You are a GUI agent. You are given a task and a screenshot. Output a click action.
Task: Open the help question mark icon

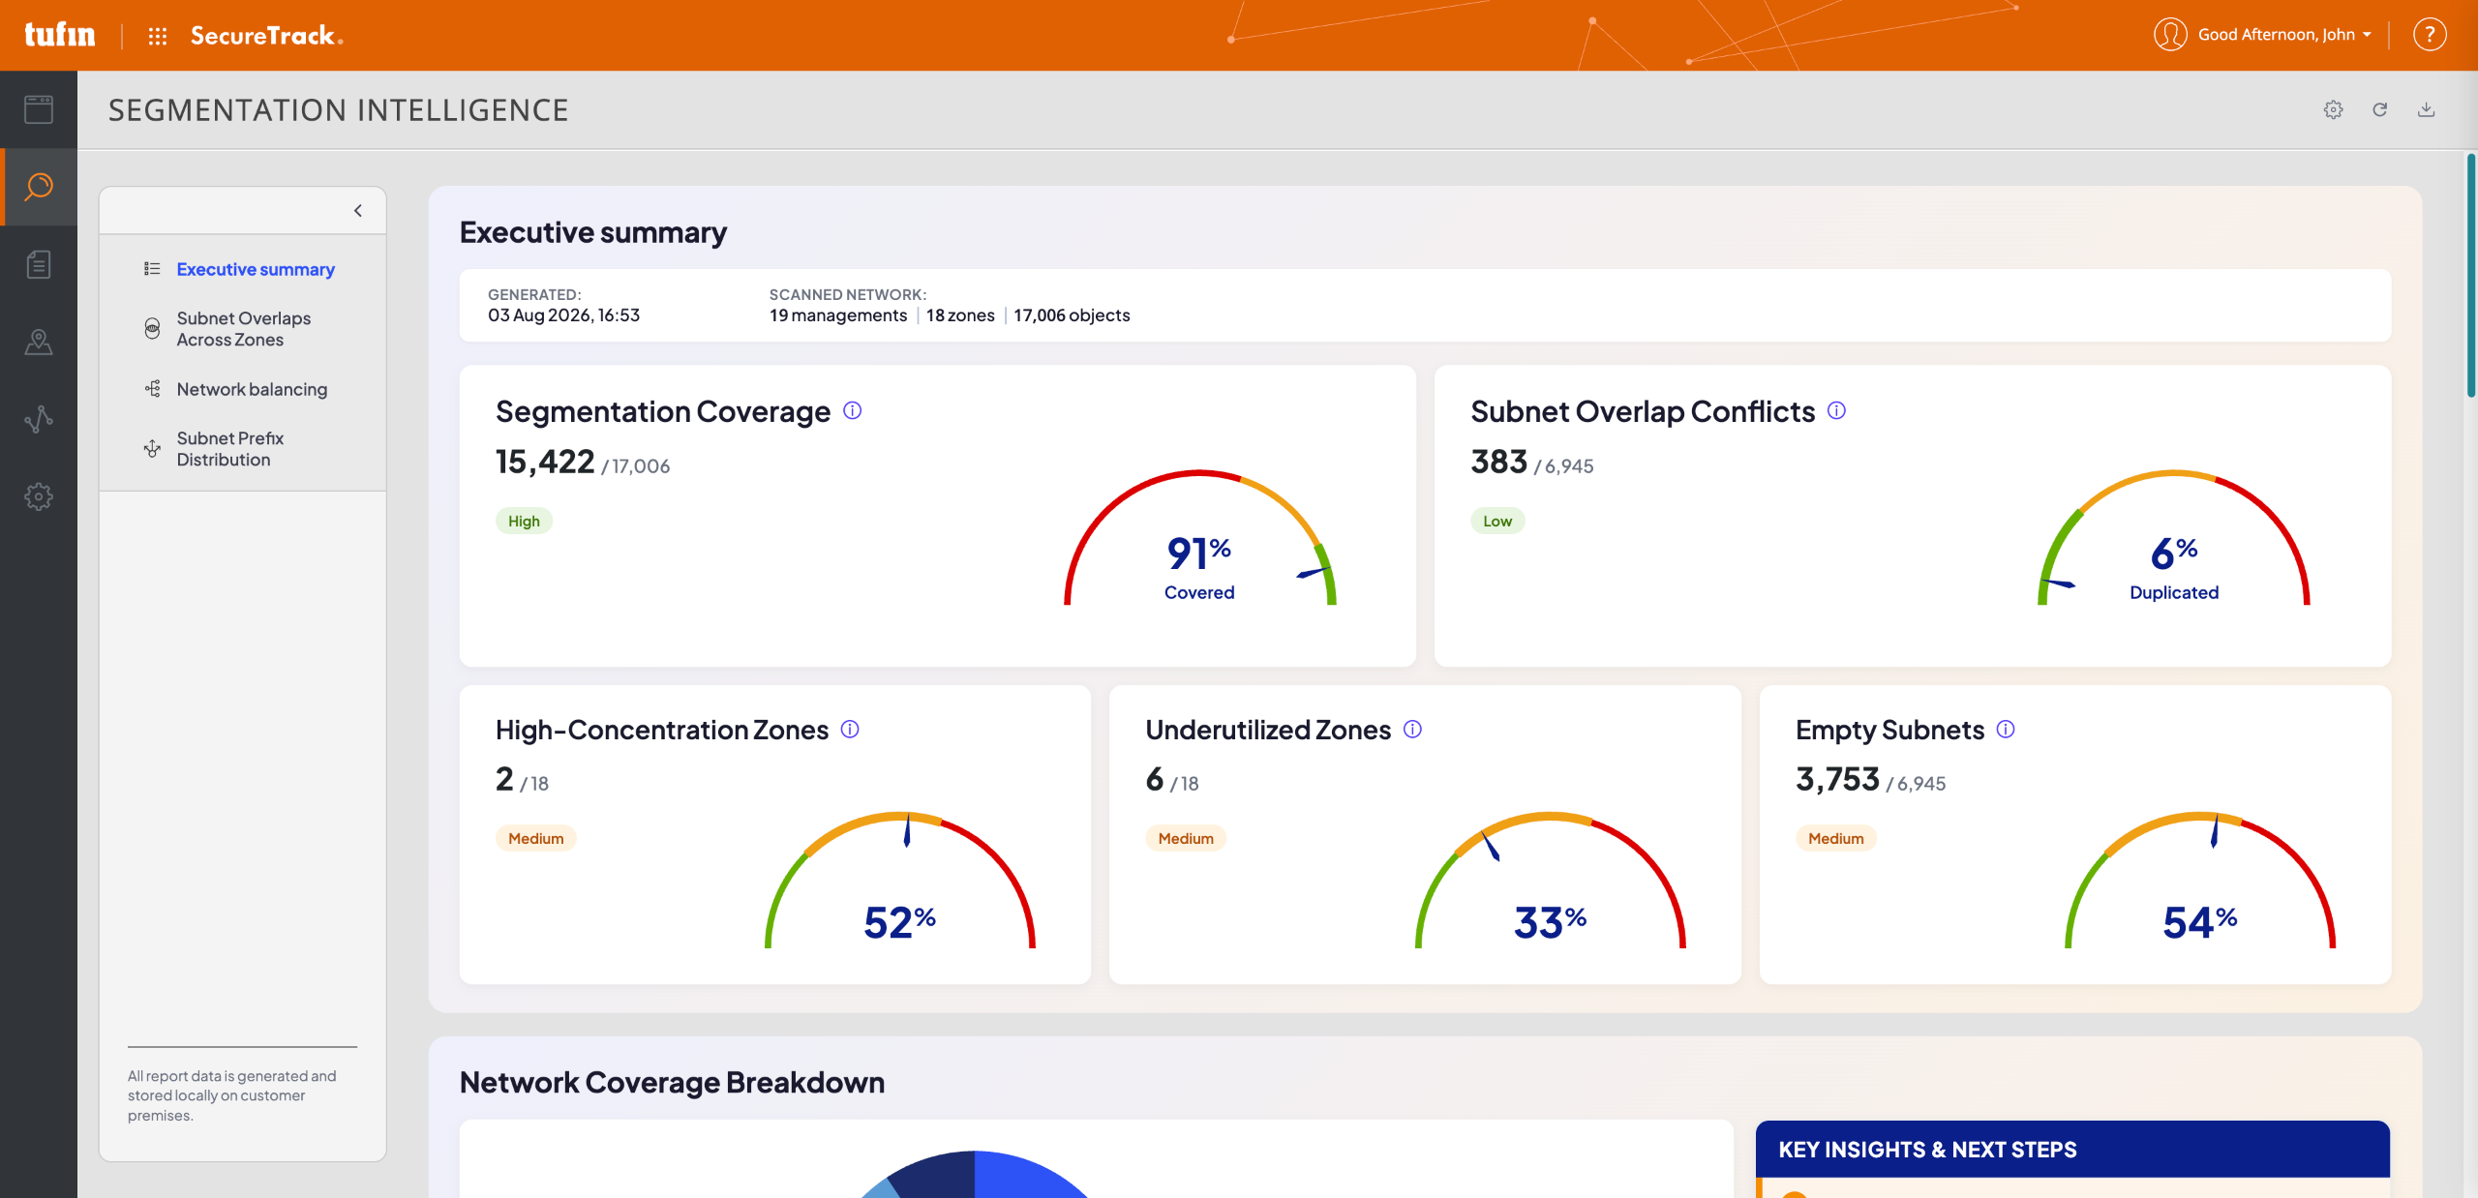coord(2430,35)
